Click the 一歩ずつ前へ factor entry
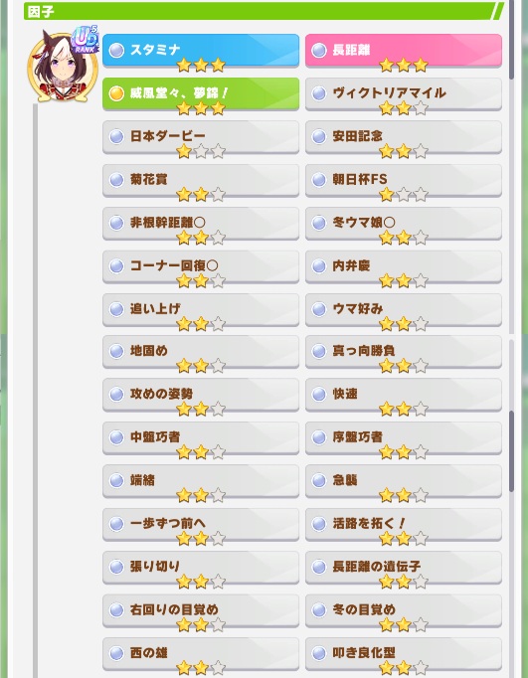The width and height of the screenshot is (528, 678). (x=201, y=524)
